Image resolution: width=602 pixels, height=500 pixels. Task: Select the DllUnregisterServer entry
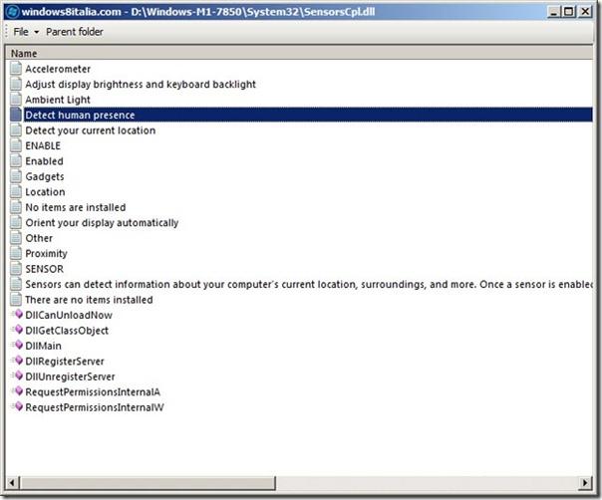click(70, 376)
